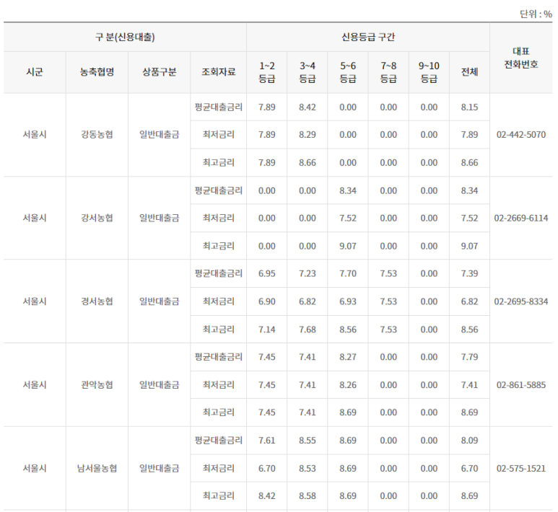
Task: Click phone number 02-861-5885
Action: [521, 384]
